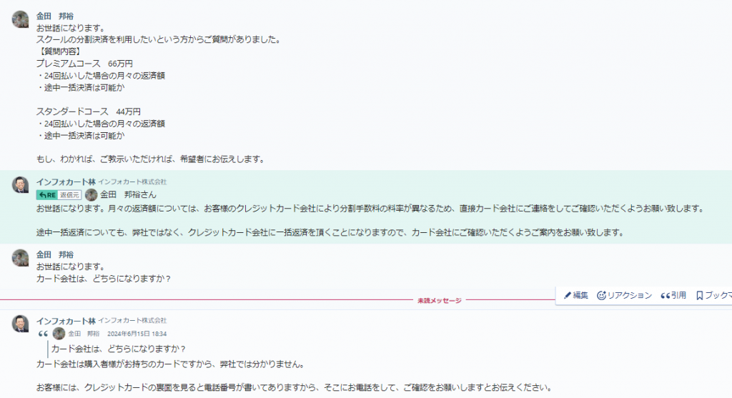Screen dimensions: 732x398
Task: Click the 引用 quote button
Action: 673,295
